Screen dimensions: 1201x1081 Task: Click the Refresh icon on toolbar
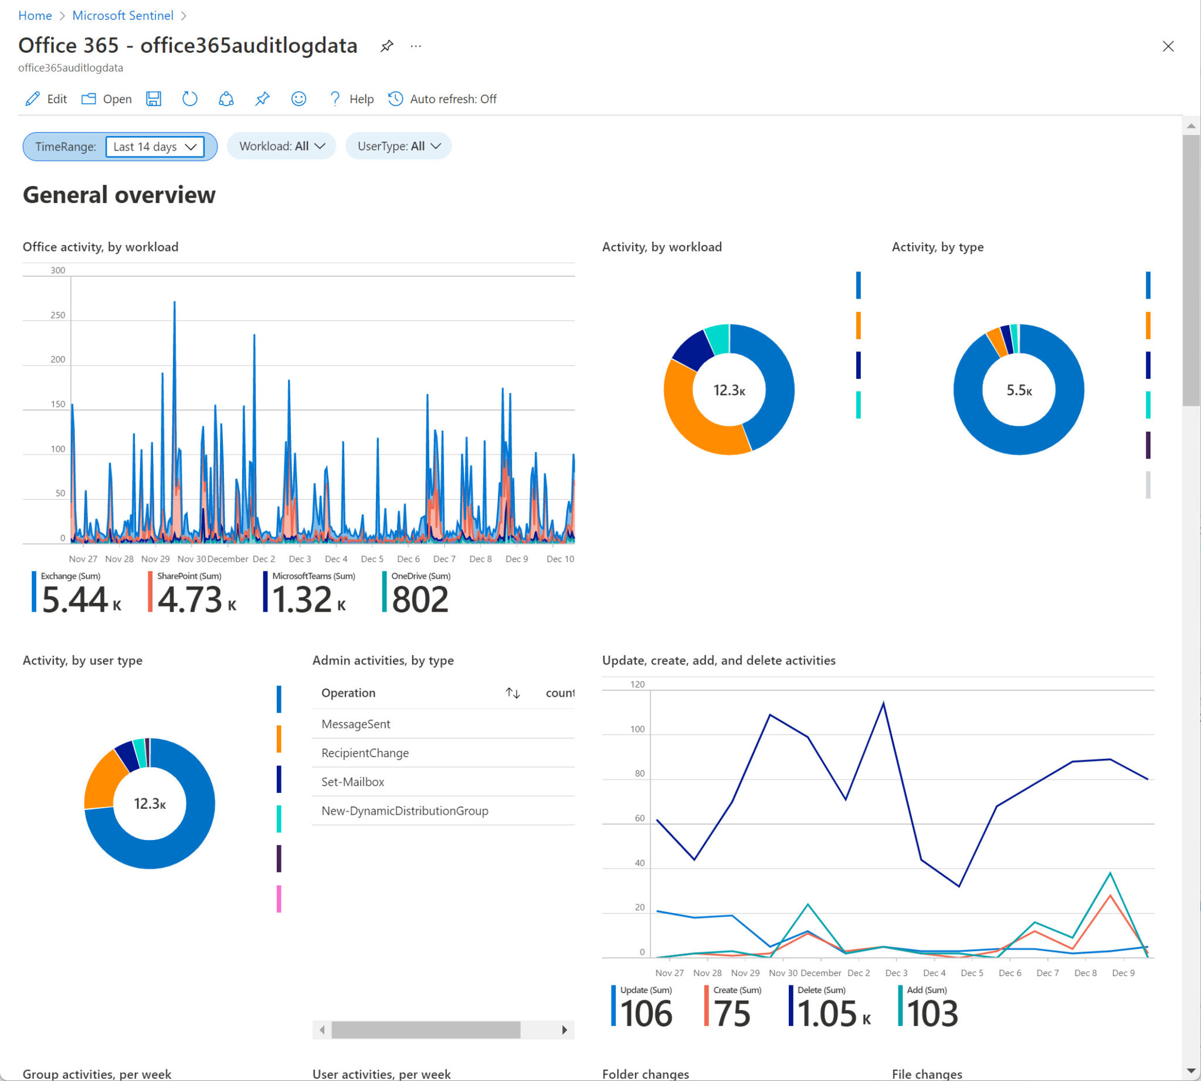tap(189, 99)
